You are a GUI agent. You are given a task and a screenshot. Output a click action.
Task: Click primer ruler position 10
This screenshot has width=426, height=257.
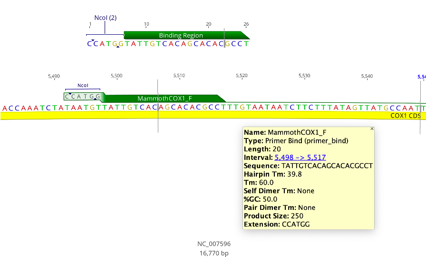[146, 24]
